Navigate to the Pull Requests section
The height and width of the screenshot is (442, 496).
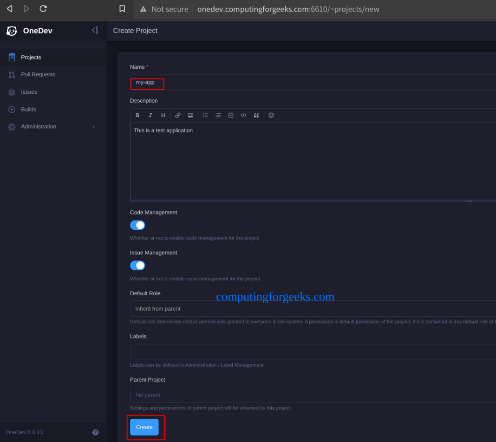tap(39, 74)
